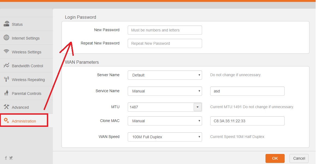Click the Bandwidth Control graph icon
Screen dimensions: 323x164
click(x=6, y=65)
